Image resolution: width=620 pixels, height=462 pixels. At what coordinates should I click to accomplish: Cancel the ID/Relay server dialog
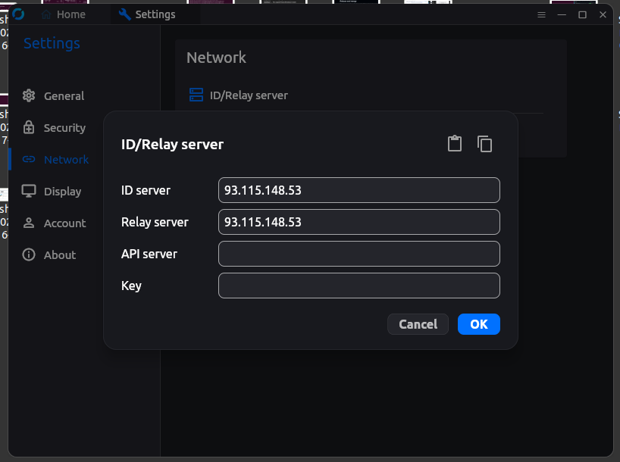pyautogui.click(x=418, y=324)
